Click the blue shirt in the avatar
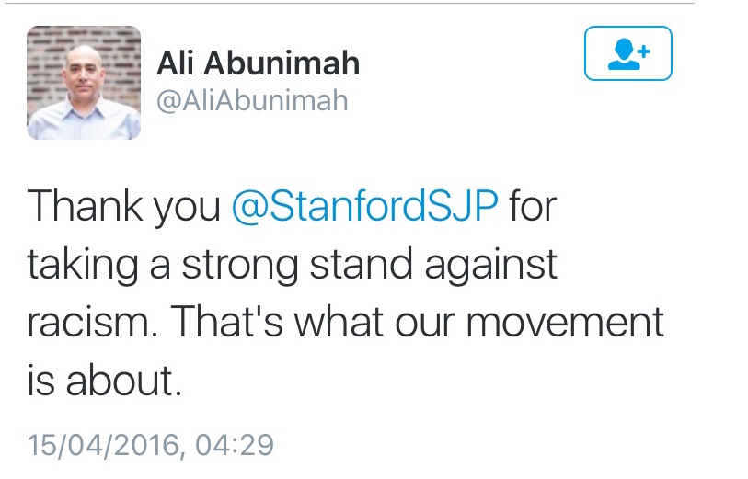The height and width of the screenshot is (479, 748). pos(84,120)
